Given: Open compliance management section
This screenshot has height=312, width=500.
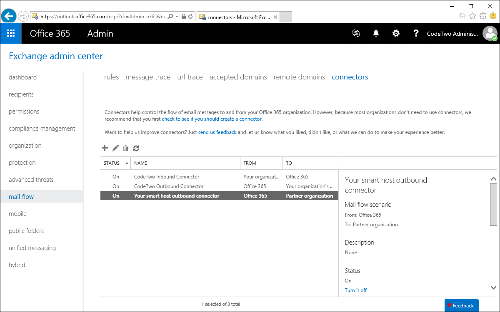Looking at the screenshot, I should [x=42, y=129].
